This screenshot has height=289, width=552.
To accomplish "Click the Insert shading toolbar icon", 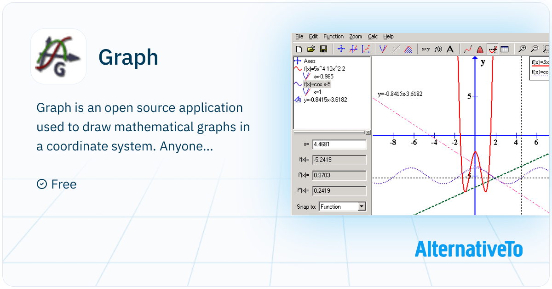I will click(408, 49).
